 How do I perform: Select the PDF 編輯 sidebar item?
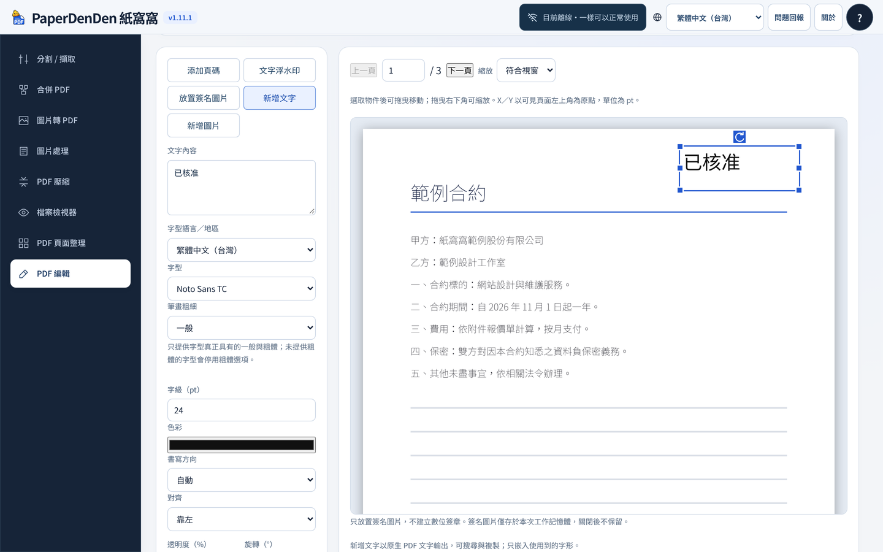click(x=71, y=274)
